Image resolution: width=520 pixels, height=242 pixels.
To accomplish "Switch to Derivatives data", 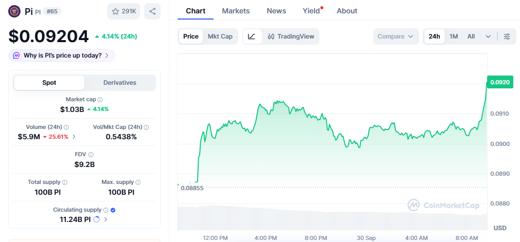I will [x=120, y=83].
